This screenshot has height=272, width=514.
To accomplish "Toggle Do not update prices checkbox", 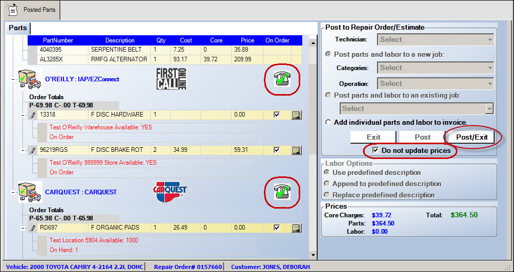I will coord(376,151).
